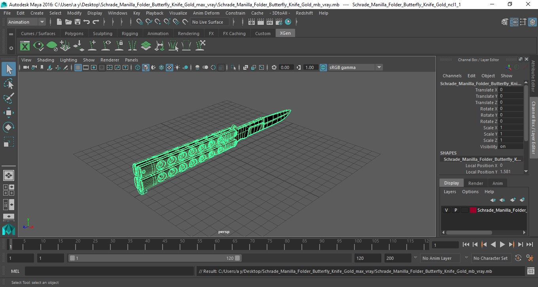Click the layer list horizontal scrollbar
This screenshot has height=287, width=538.
(x=469, y=233)
